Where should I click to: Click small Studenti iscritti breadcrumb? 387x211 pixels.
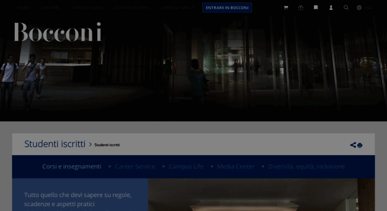[x=107, y=145]
